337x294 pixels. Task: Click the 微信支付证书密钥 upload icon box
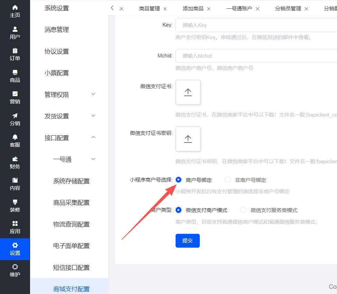[188, 139]
